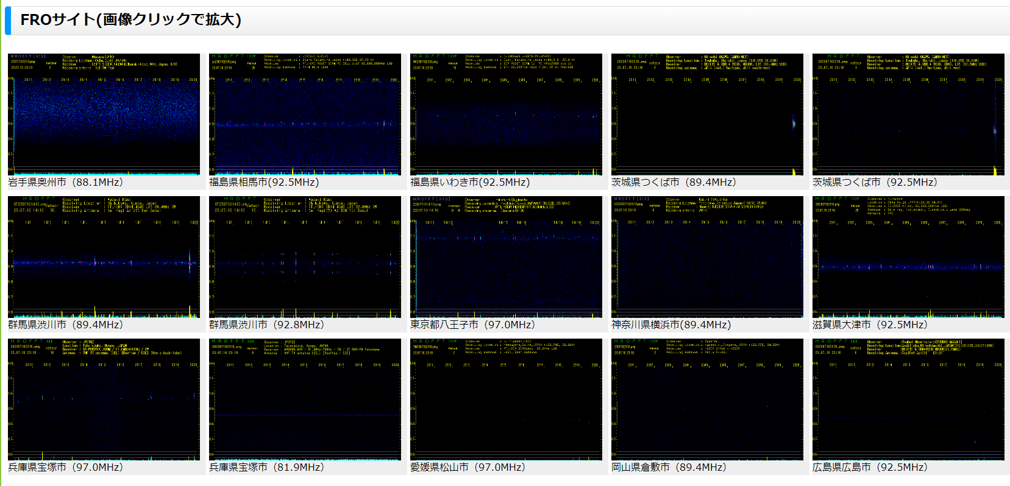Click the 岡山県倉敷市 (89.4MHz) spectrogram image
The image size is (1010, 486).
coord(707,400)
